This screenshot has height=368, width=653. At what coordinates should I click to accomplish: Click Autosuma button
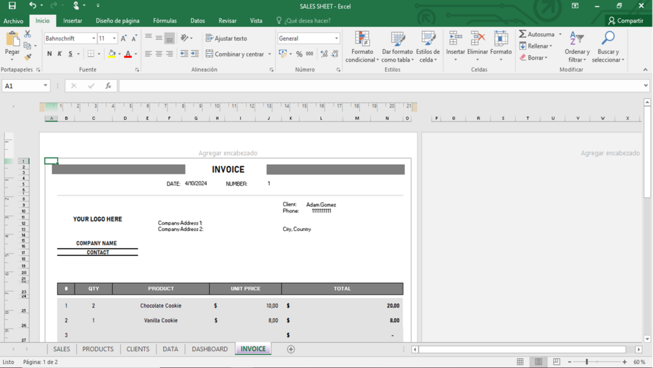coord(537,34)
